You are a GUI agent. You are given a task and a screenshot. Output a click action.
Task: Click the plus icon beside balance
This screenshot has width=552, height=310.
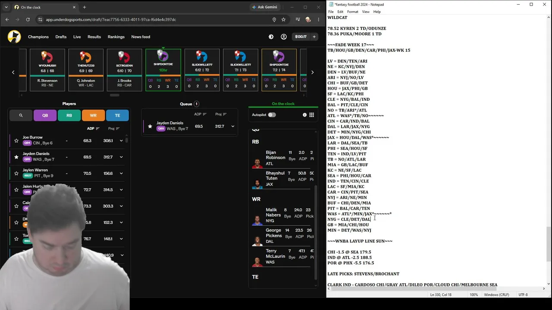point(314,37)
